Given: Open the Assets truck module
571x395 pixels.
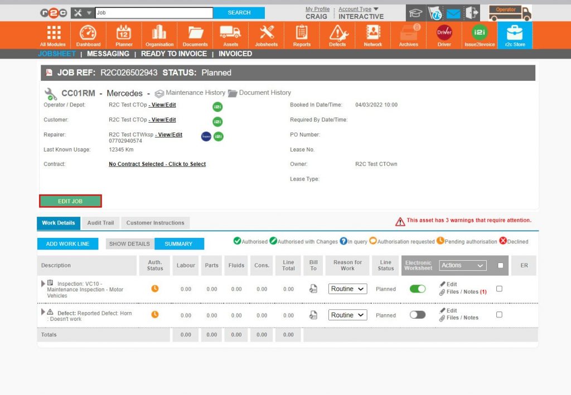Looking at the screenshot, I should tap(230, 35).
